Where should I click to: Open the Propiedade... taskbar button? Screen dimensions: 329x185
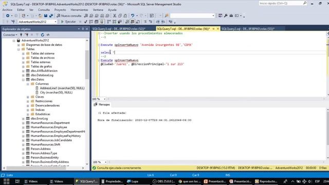click(112, 181)
